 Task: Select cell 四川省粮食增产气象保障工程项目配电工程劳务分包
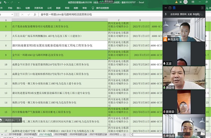tap(60, 112)
